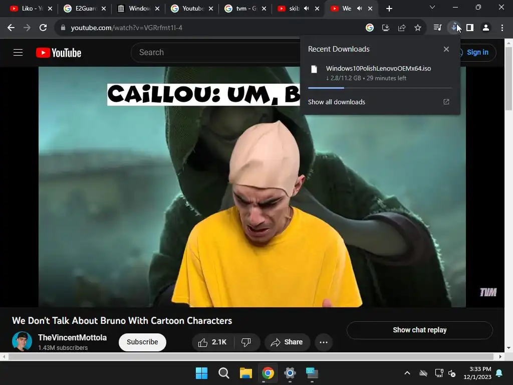This screenshot has width=513, height=385.
Task: Click the Chrome taskbar icon
Action: (268, 373)
